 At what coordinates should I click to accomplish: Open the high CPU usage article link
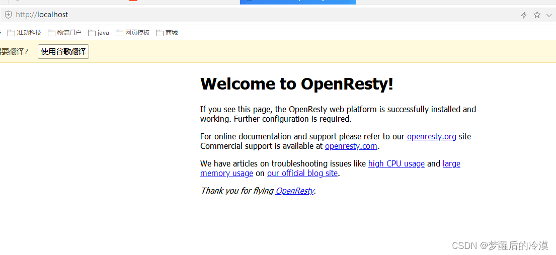coord(396,164)
